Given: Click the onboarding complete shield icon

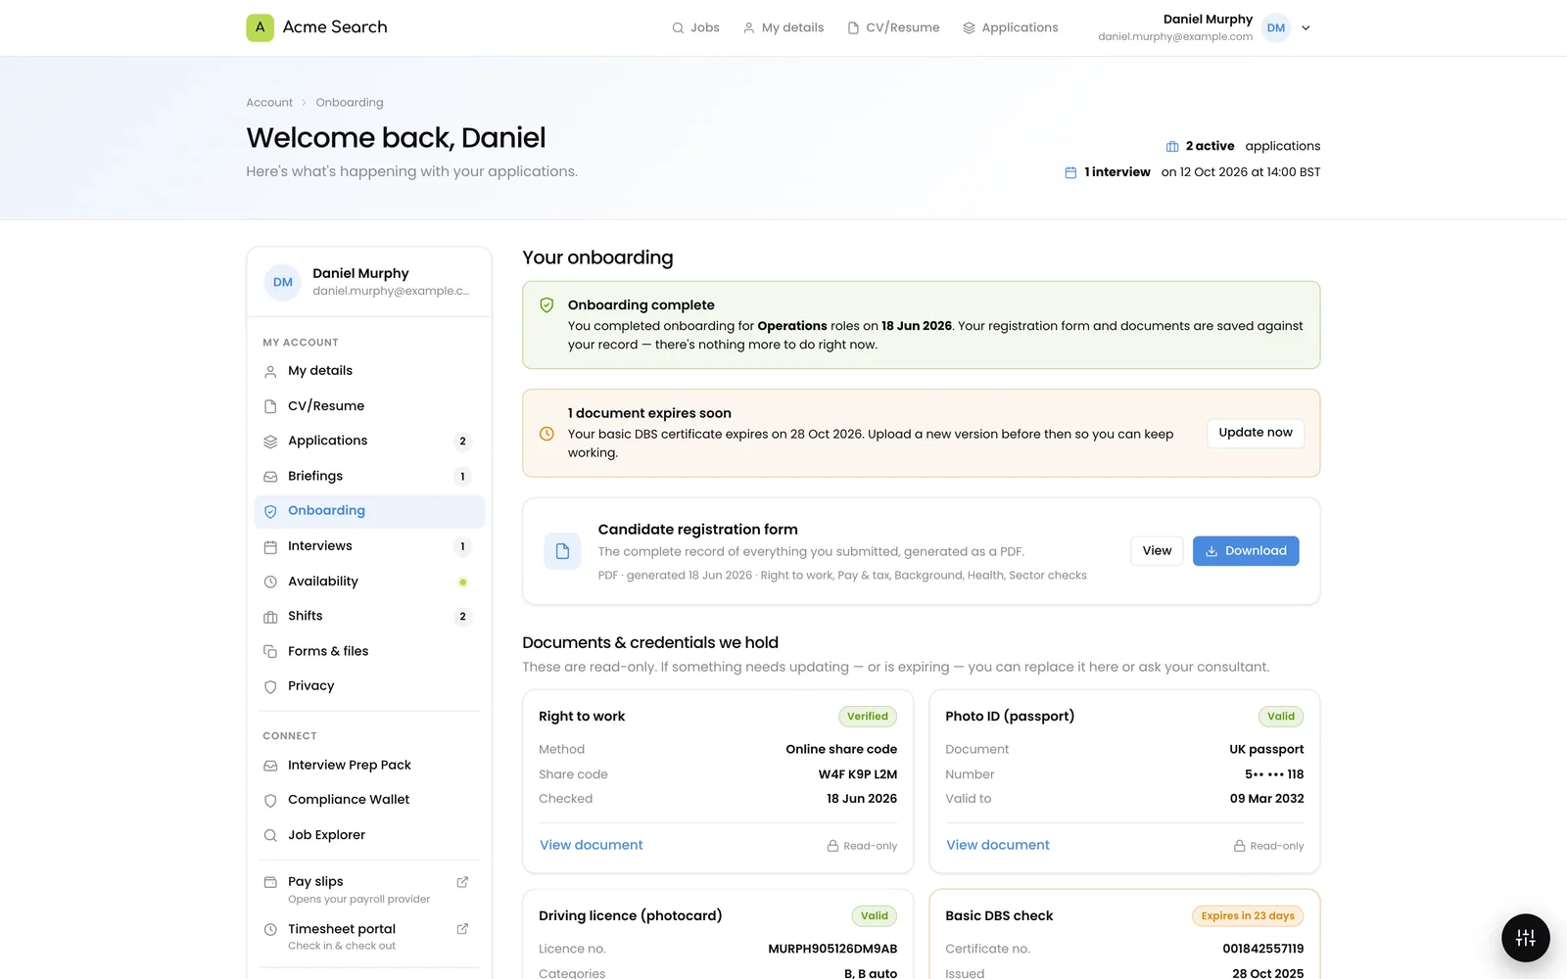Looking at the screenshot, I should [547, 305].
